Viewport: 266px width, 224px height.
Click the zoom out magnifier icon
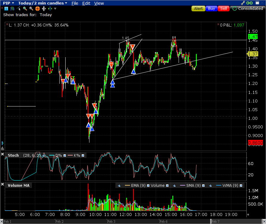point(31,9)
